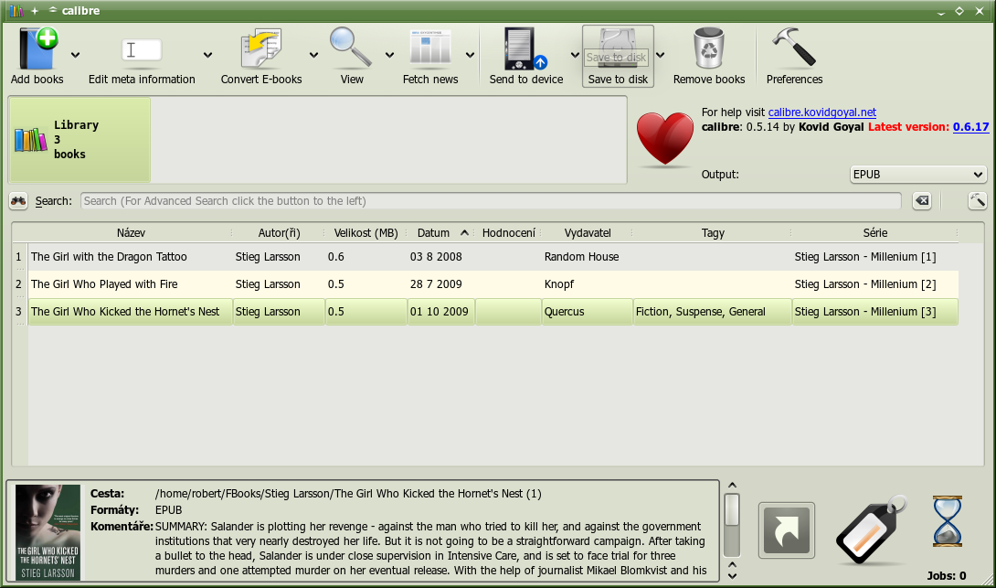Viewport: 996px width, 588px height.
Task: Click the Název column header
Action: point(131,233)
